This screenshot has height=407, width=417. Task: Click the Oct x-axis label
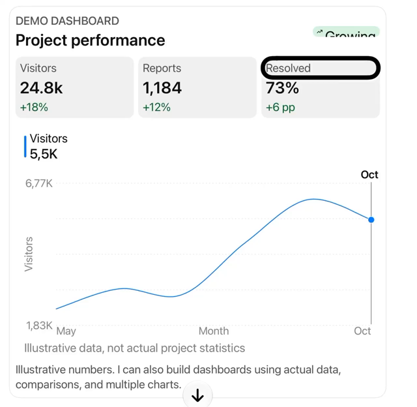(362, 331)
